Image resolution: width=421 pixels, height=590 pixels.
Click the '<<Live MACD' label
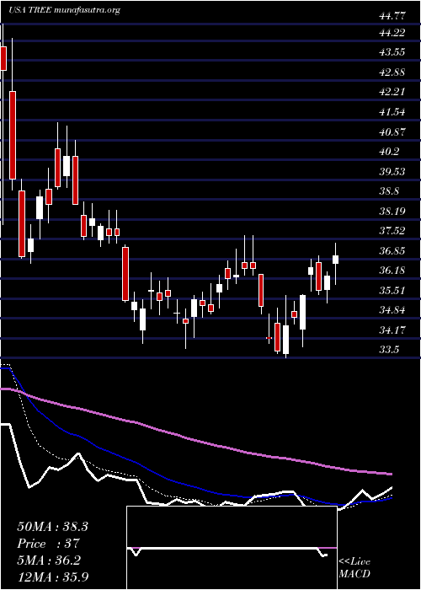354,568
